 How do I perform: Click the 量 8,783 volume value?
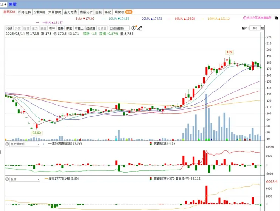point(127,34)
